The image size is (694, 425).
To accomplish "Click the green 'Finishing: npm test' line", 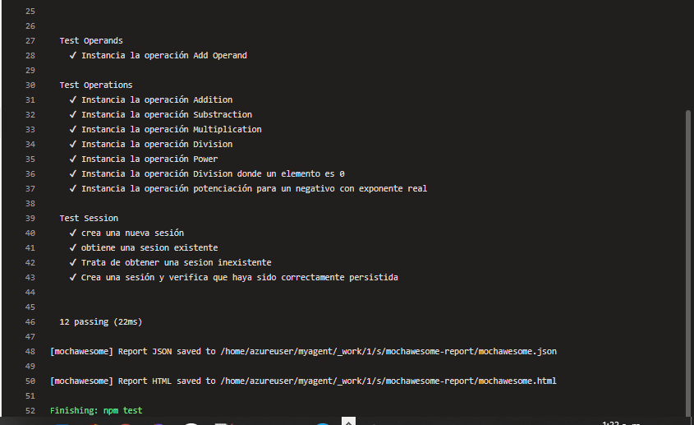I will pos(96,411).
